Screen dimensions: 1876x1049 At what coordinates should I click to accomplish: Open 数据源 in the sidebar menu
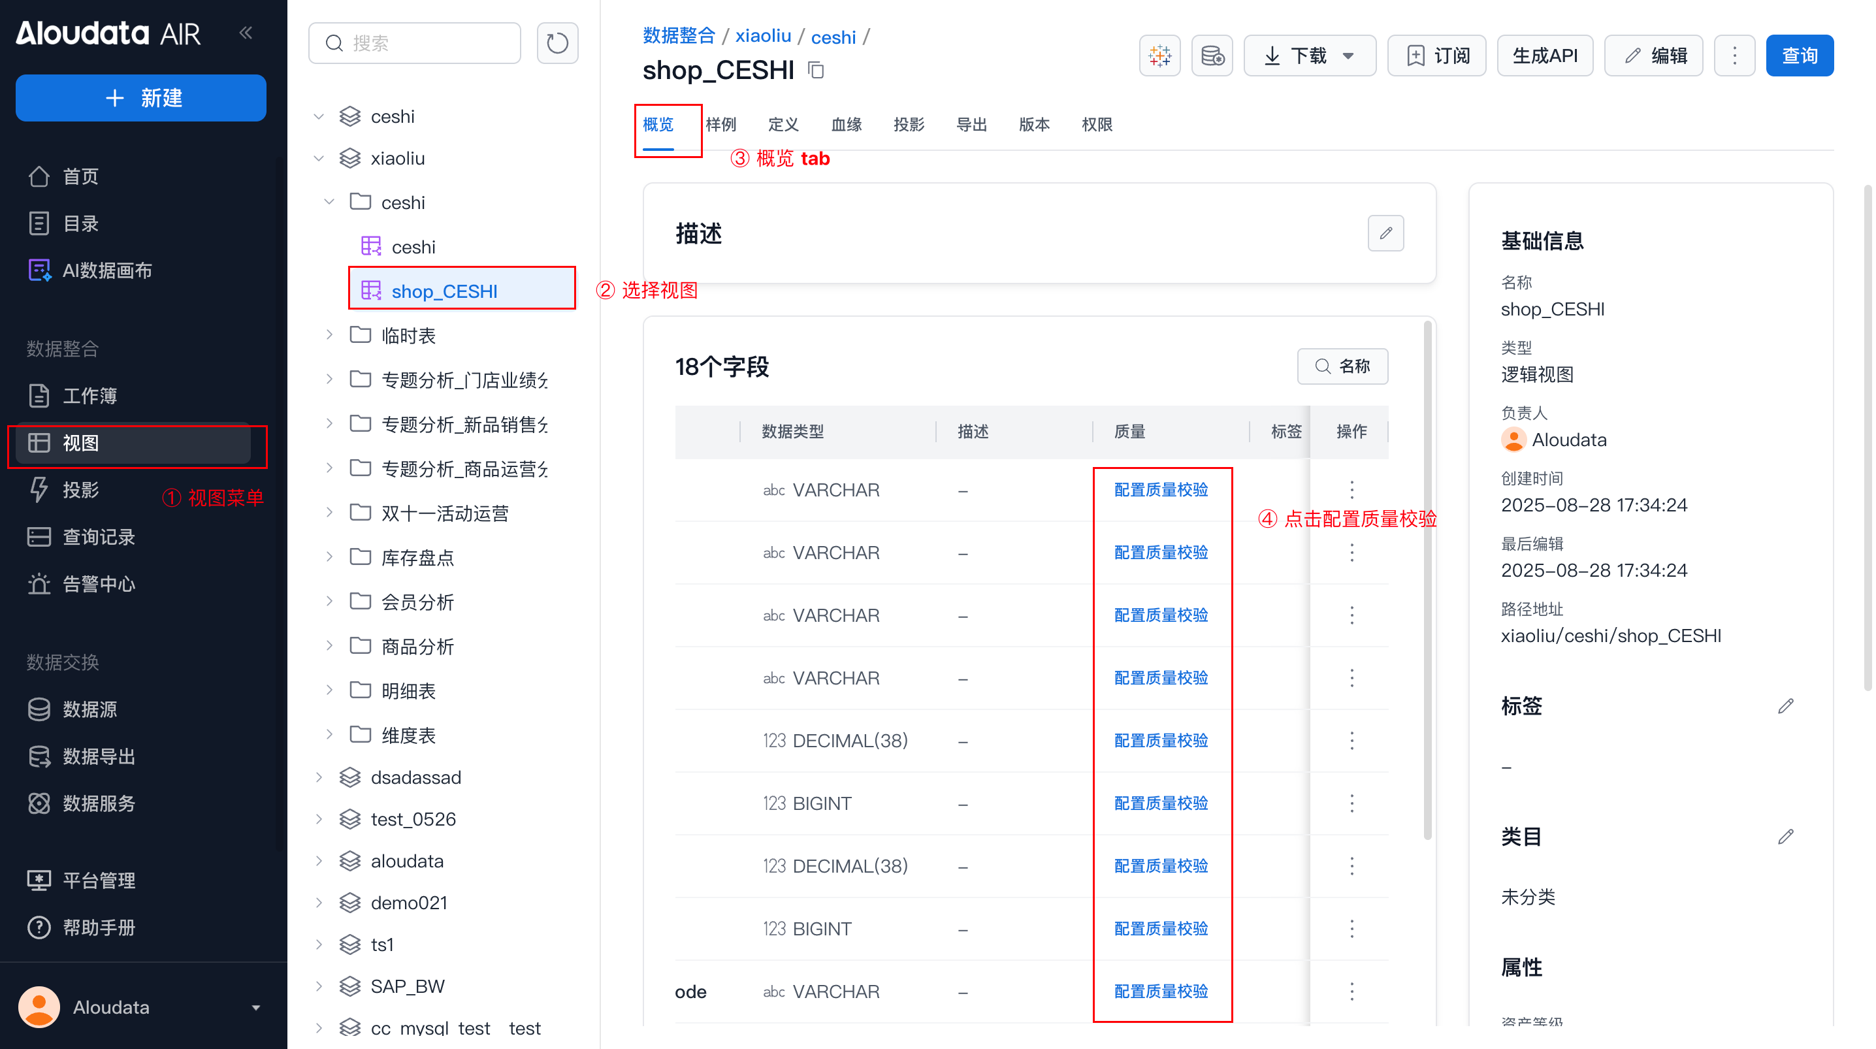tap(89, 709)
